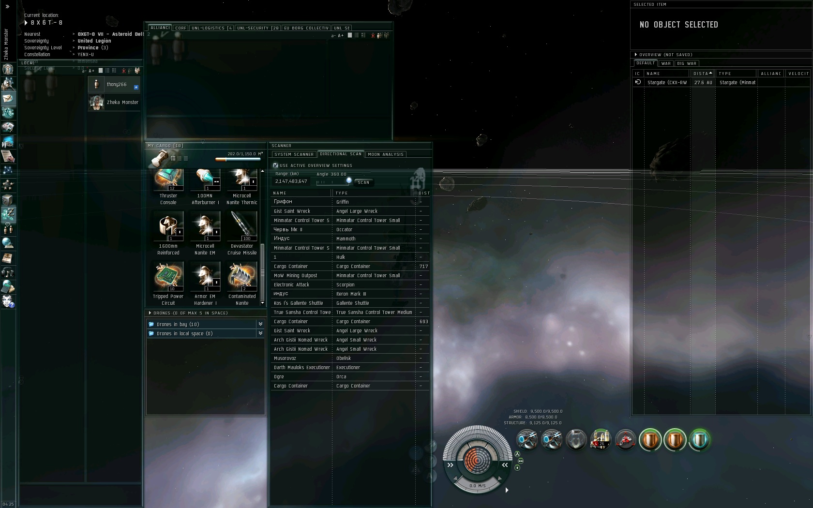
Task: Switch cargo to icon grid view
Action: (x=173, y=158)
